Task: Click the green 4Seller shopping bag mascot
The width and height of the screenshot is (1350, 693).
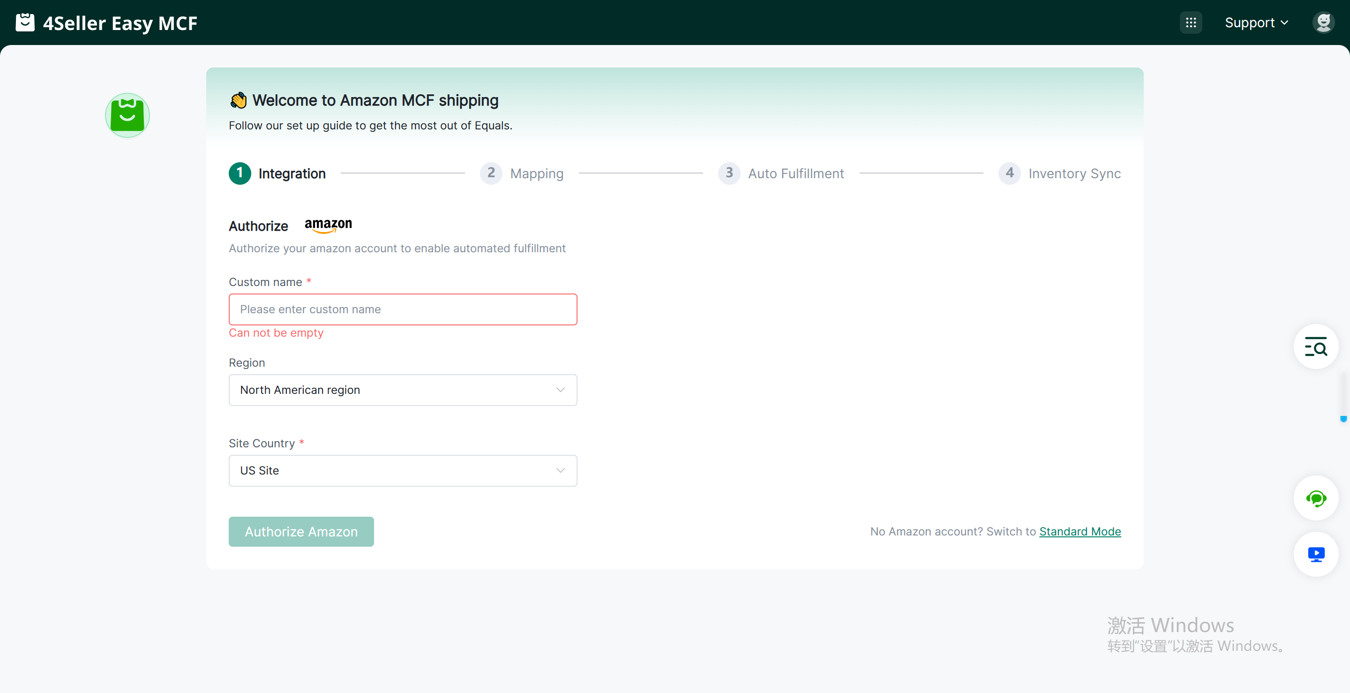Action: click(127, 115)
